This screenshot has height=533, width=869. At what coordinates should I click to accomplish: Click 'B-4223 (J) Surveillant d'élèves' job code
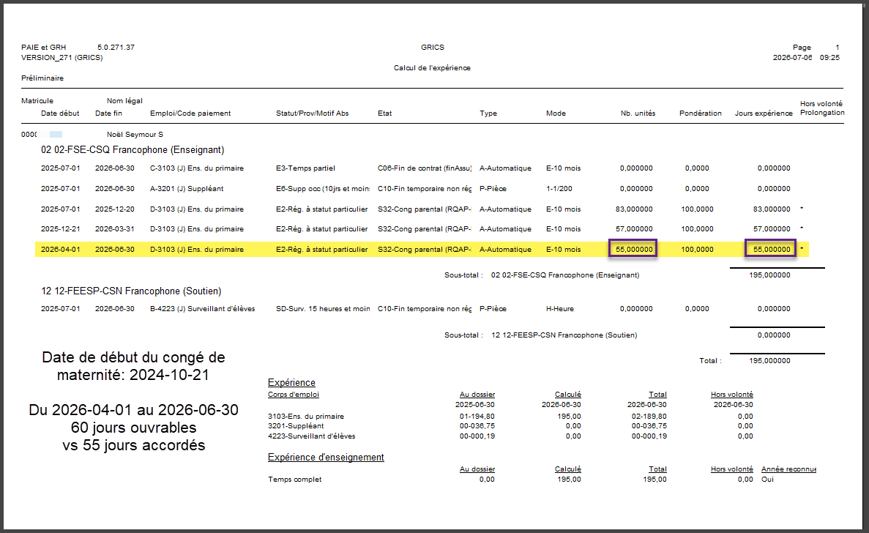[x=202, y=309]
